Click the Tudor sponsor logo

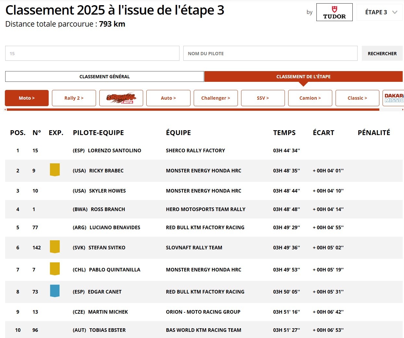pos(334,12)
